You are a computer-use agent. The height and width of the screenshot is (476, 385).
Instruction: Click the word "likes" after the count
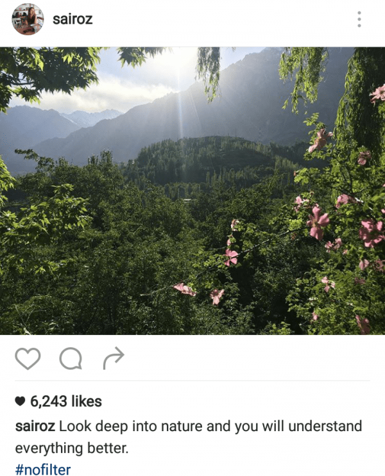(87, 401)
